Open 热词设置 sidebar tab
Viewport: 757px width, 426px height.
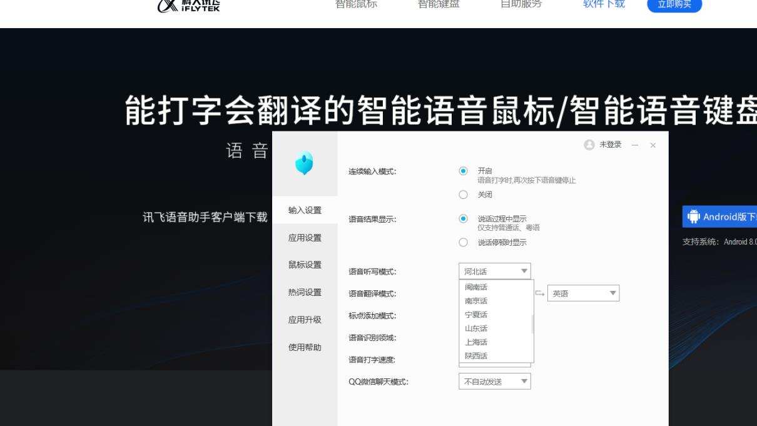[x=305, y=292]
